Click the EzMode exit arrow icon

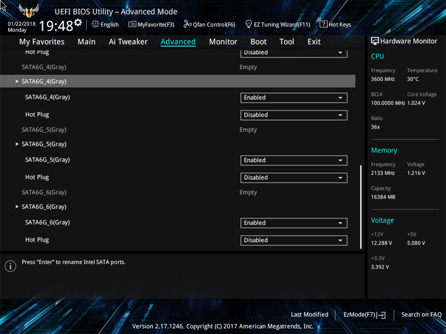[382, 315]
